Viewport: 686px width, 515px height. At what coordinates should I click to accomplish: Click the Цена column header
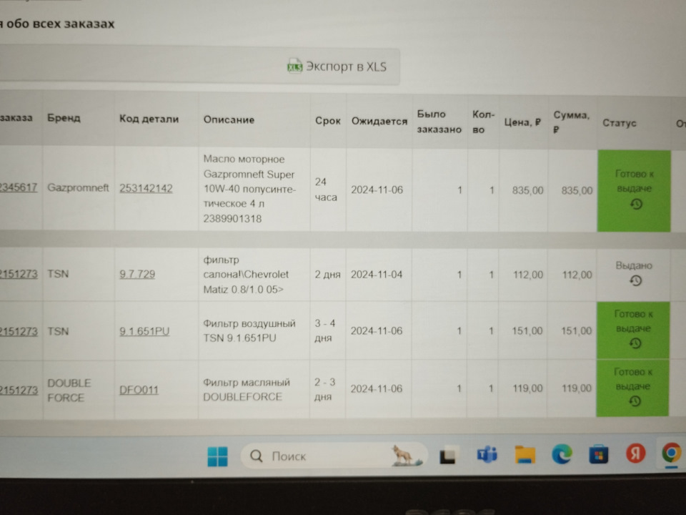pyautogui.click(x=522, y=122)
